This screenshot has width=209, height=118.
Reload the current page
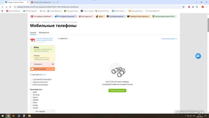click(10, 7)
